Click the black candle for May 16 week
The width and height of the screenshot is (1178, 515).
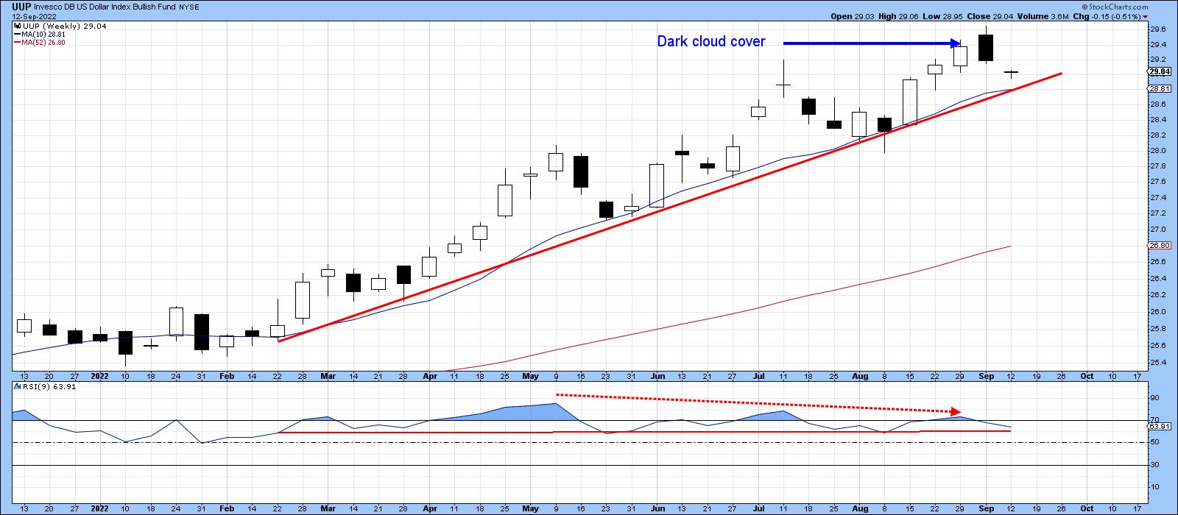[582, 172]
